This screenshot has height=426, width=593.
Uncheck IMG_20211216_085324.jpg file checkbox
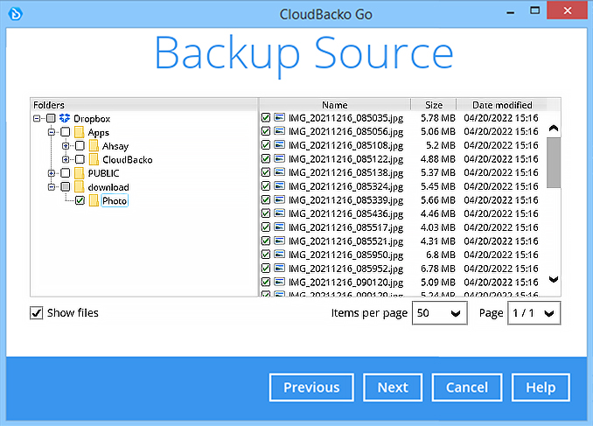pyautogui.click(x=266, y=186)
